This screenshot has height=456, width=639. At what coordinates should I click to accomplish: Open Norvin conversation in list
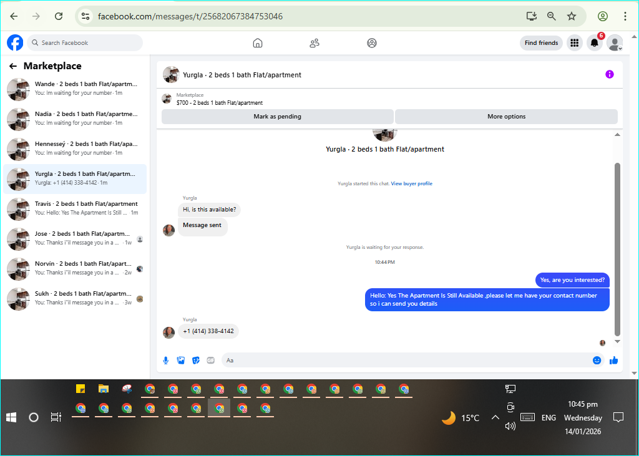pyautogui.click(x=75, y=268)
